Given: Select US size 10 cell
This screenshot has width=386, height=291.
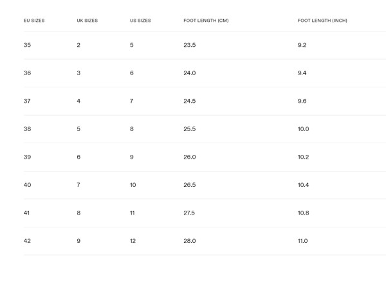Looking at the screenshot, I should click(133, 185).
